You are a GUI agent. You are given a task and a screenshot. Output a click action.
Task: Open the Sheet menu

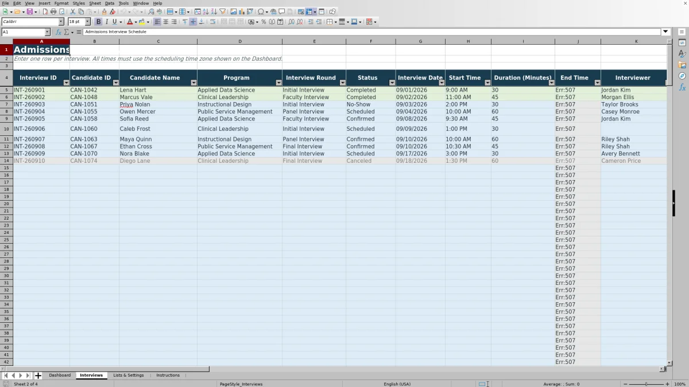pos(95,3)
